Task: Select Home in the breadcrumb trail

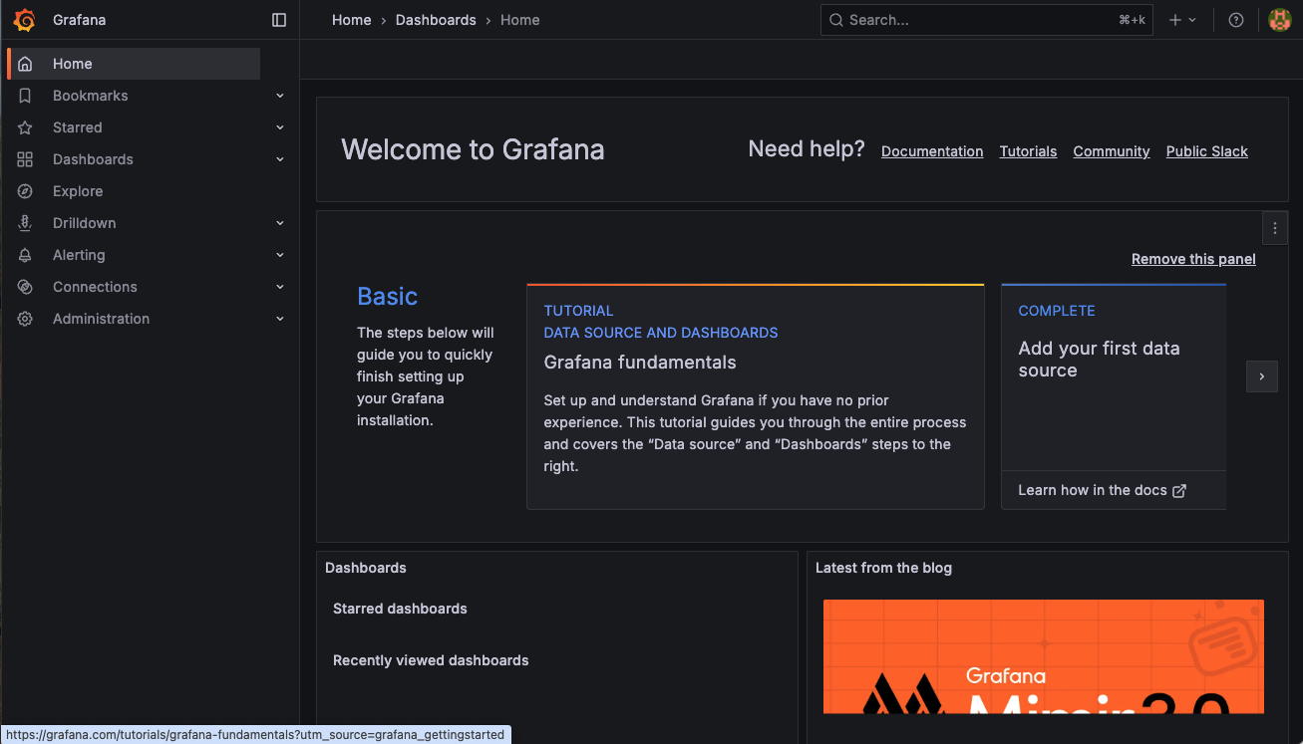Action: pyautogui.click(x=351, y=19)
